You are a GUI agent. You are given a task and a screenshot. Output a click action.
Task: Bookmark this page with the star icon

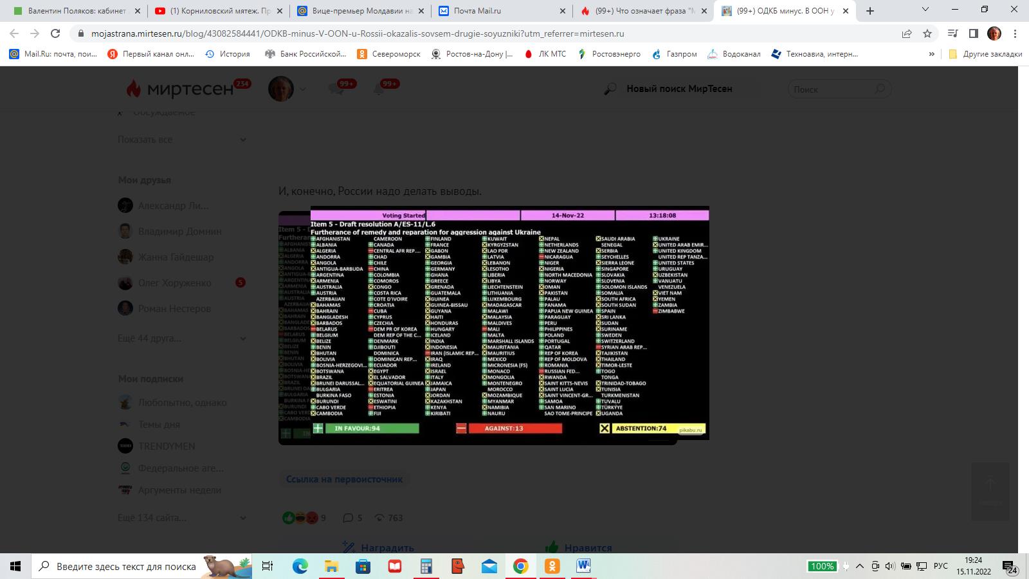[x=927, y=33]
